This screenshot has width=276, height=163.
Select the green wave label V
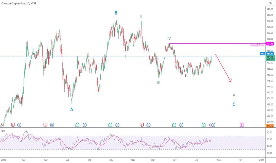(234, 95)
